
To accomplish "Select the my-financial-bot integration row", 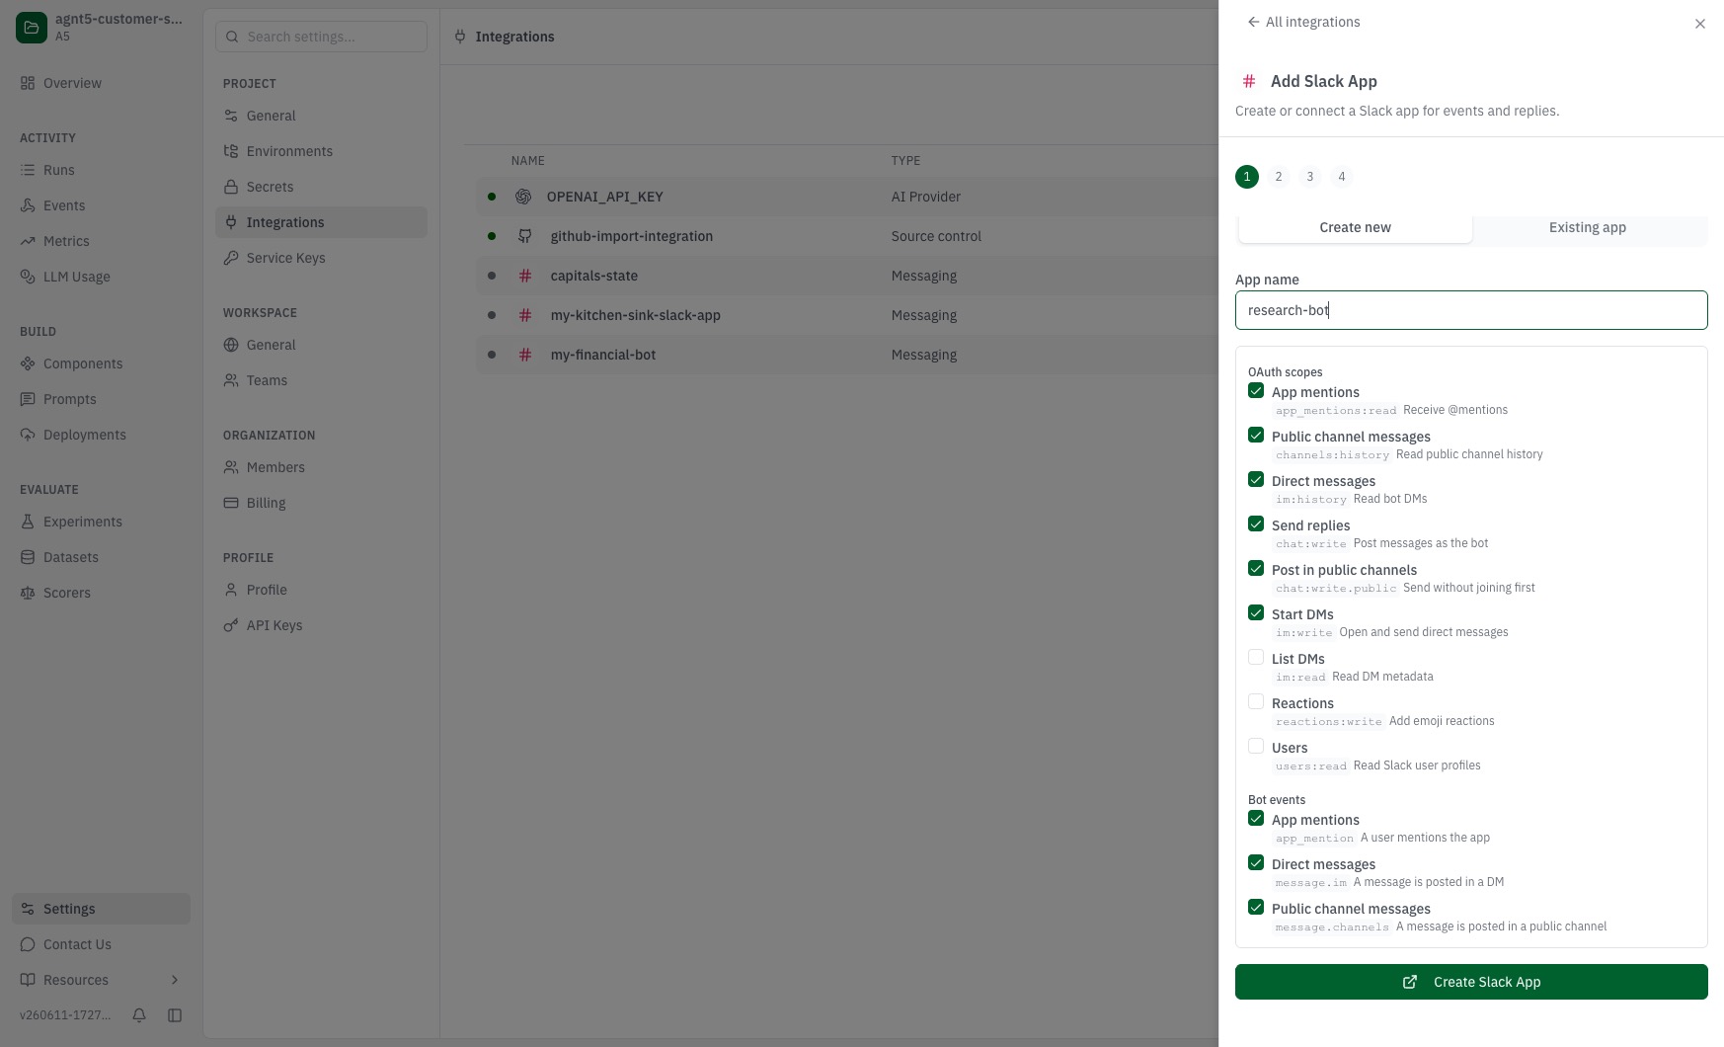I will [847, 355].
